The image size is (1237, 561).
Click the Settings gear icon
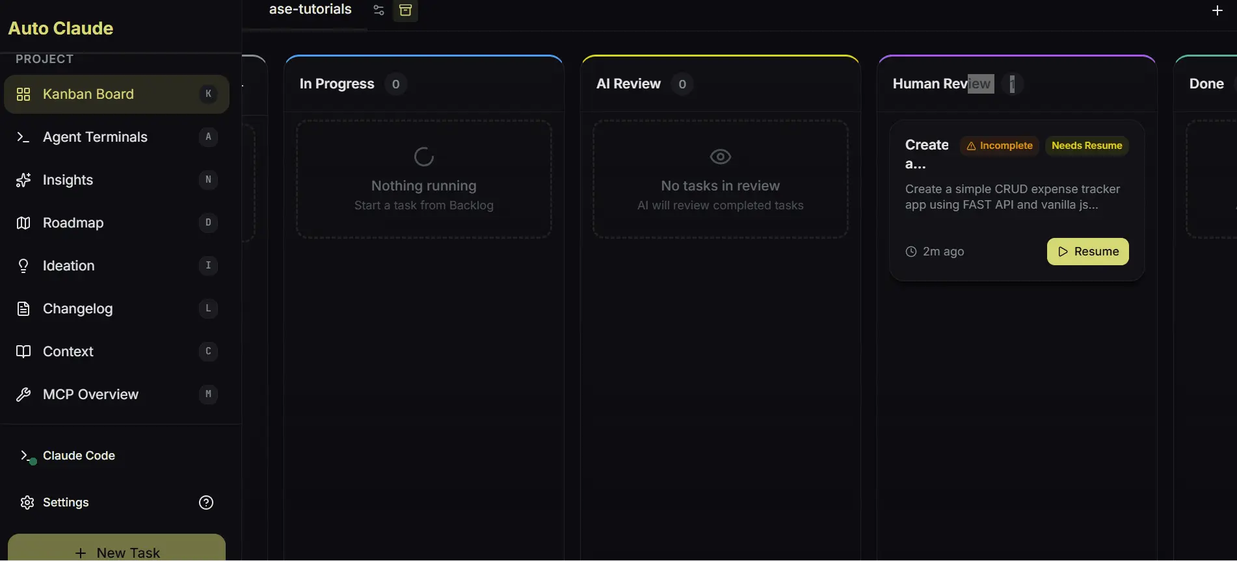[27, 502]
